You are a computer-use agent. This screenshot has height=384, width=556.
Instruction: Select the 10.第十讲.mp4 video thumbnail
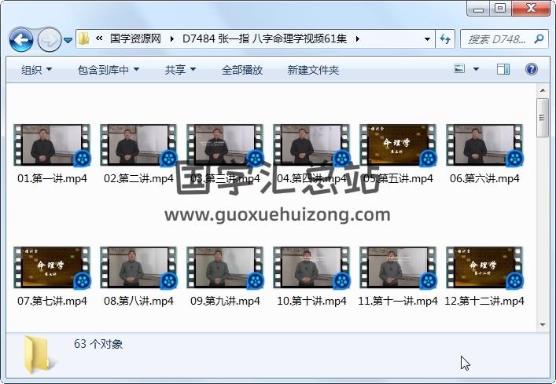(x=311, y=268)
